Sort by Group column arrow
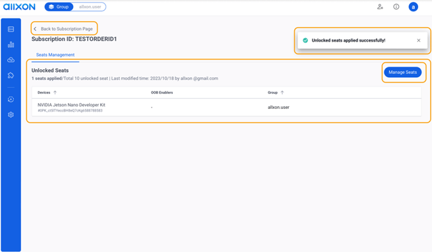The width and height of the screenshot is (432, 252). pyautogui.click(x=282, y=92)
